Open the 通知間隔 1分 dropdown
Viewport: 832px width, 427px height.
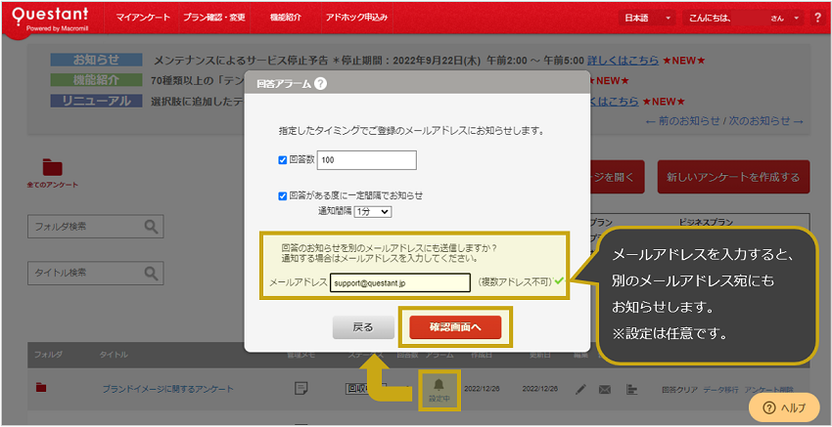[373, 211]
